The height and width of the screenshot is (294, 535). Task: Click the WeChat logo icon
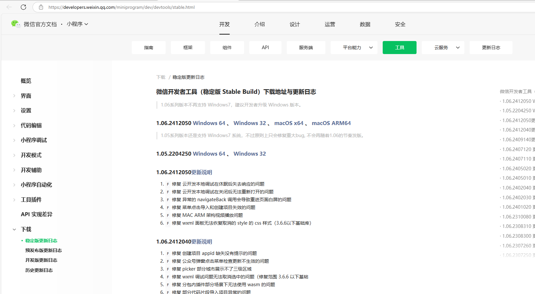(15, 24)
